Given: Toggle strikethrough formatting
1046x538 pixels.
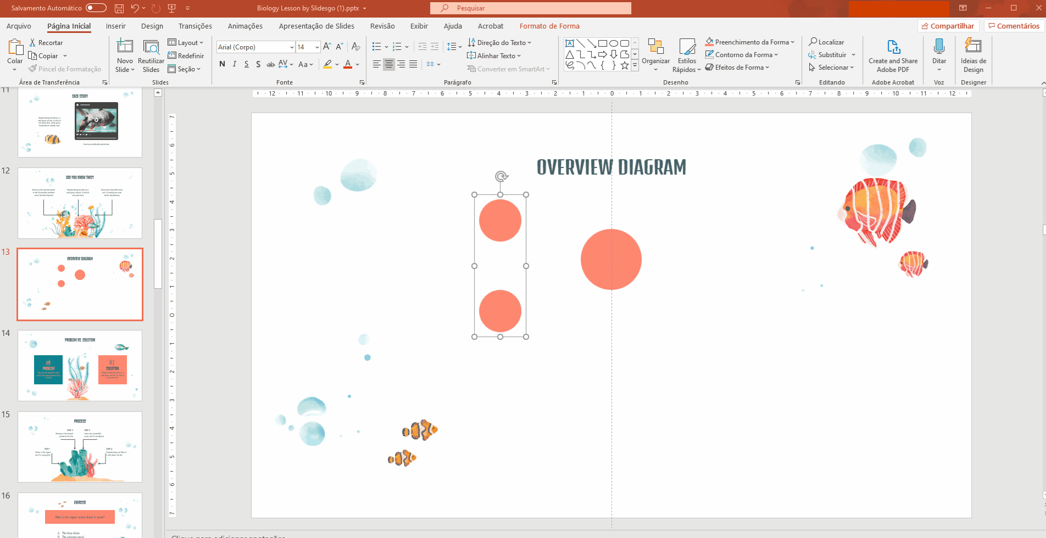Looking at the screenshot, I should pyautogui.click(x=270, y=64).
